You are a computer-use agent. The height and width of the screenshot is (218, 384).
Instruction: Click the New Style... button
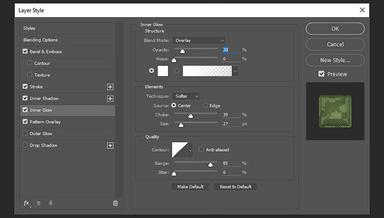335,60
